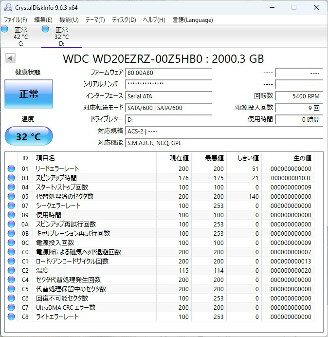
Task: Click the drive letter field D:
Action: coord(168,119)
